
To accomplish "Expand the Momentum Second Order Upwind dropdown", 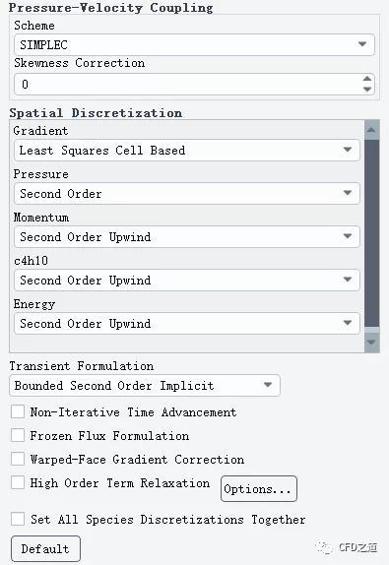I will [x=187, y=237].
